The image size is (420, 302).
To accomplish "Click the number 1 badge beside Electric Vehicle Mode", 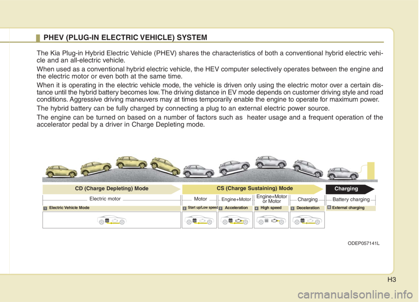I will [45, 208].
